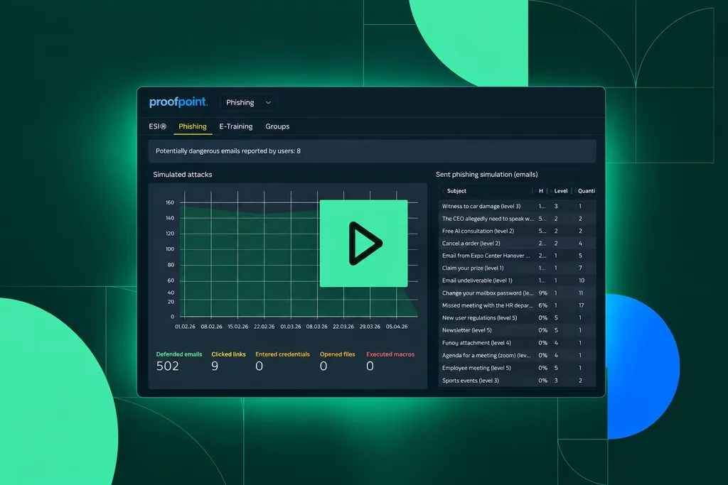Click the Simulated attacks heading

(x=183, y=175)
